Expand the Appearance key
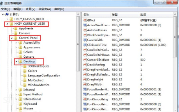Screen dimensions: 179x112 pyautogui.click(x=16, y=47)
